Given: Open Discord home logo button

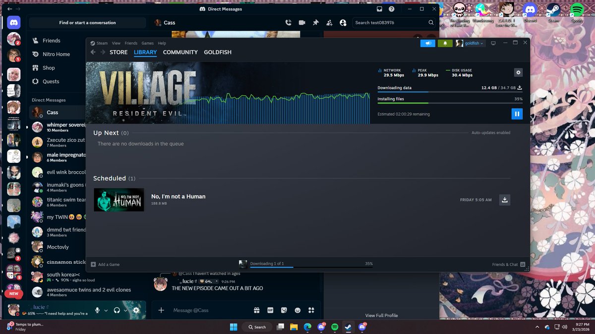Looking at the screenshot, I should 14,22.
